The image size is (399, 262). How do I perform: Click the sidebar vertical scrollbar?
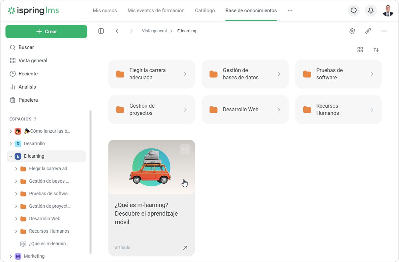point(90,181)
